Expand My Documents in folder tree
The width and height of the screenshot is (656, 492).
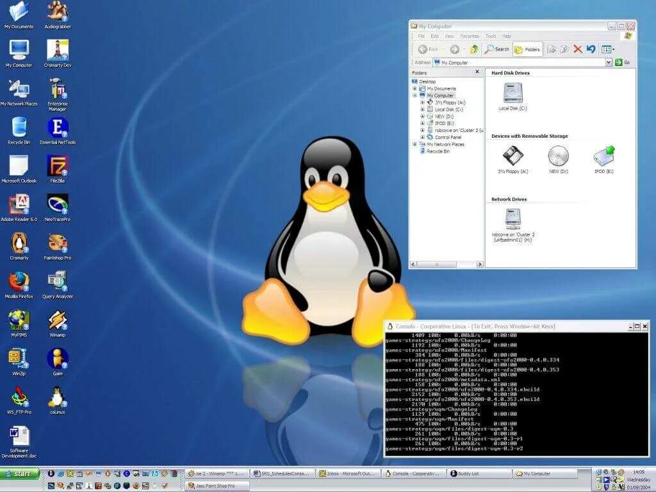tap(414, 88)
